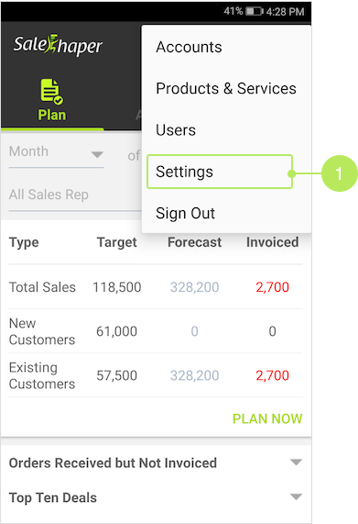Click the green callout marker 1

[x=339, y=173]
